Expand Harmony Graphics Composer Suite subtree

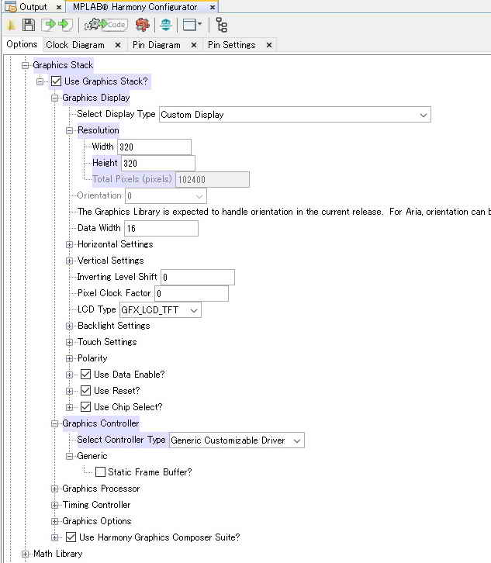(54, 538)
